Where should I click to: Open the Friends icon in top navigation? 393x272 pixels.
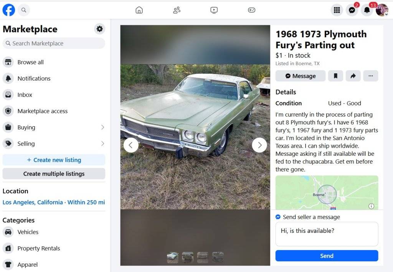[177, 10]
